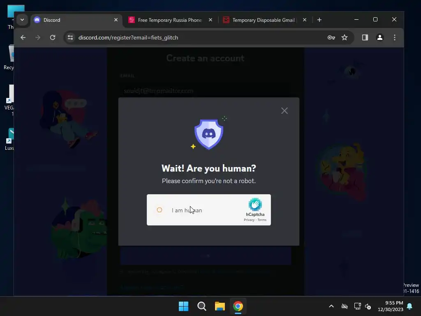Check the 'I am human' hCaptcha checkbox

coord(160,210)
